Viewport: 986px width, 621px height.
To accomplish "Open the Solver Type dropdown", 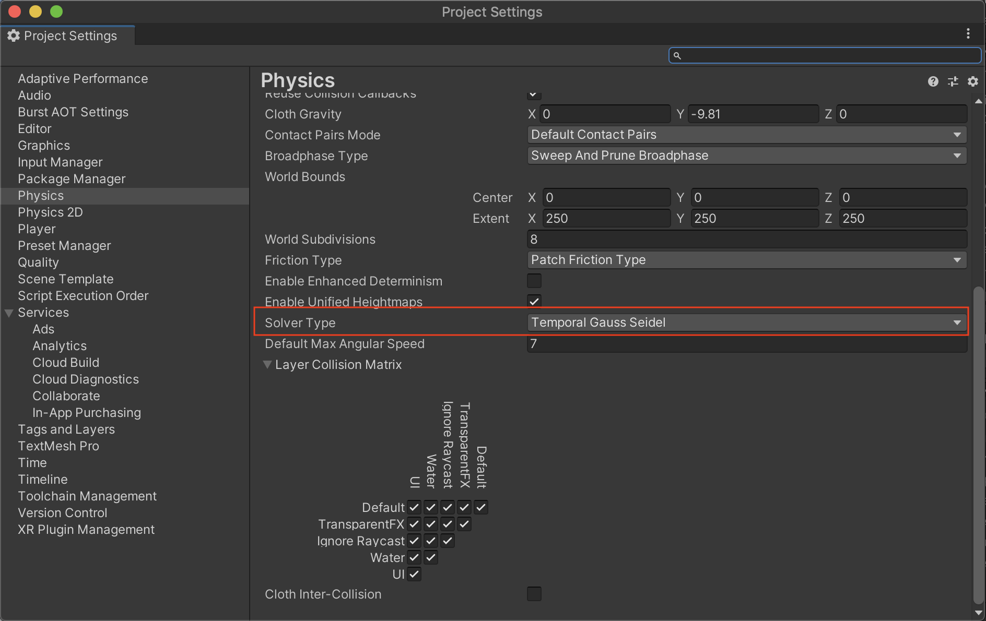I will tap(747, 323).
